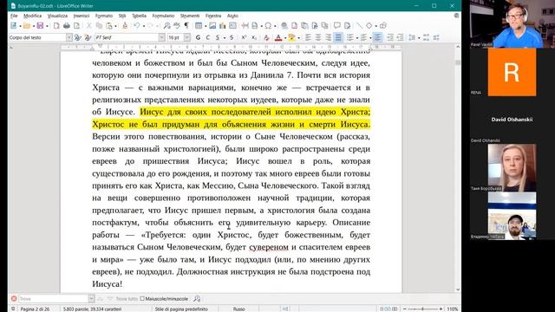Viewport: 555px width, 312px height.
Task: Select the line drawing tool
Action: tap(360, 26)
